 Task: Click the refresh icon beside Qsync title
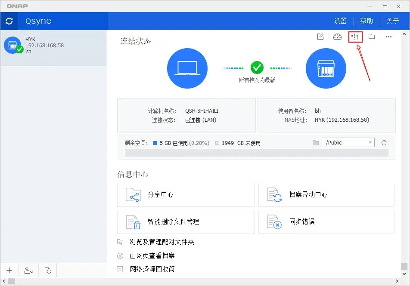pos(9,21)
